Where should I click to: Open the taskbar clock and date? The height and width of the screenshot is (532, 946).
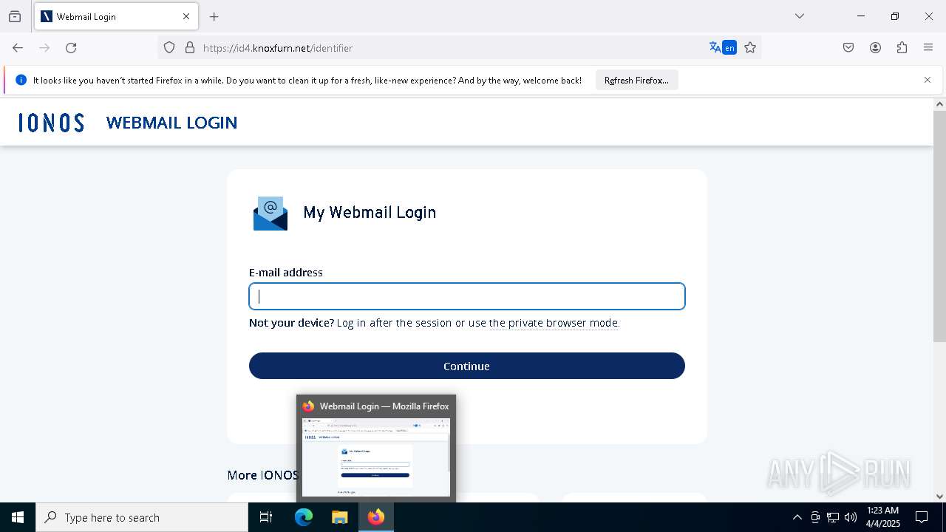[882, 517]
